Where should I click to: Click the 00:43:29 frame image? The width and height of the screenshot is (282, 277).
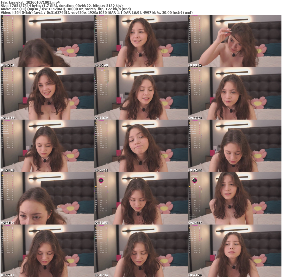235,251
